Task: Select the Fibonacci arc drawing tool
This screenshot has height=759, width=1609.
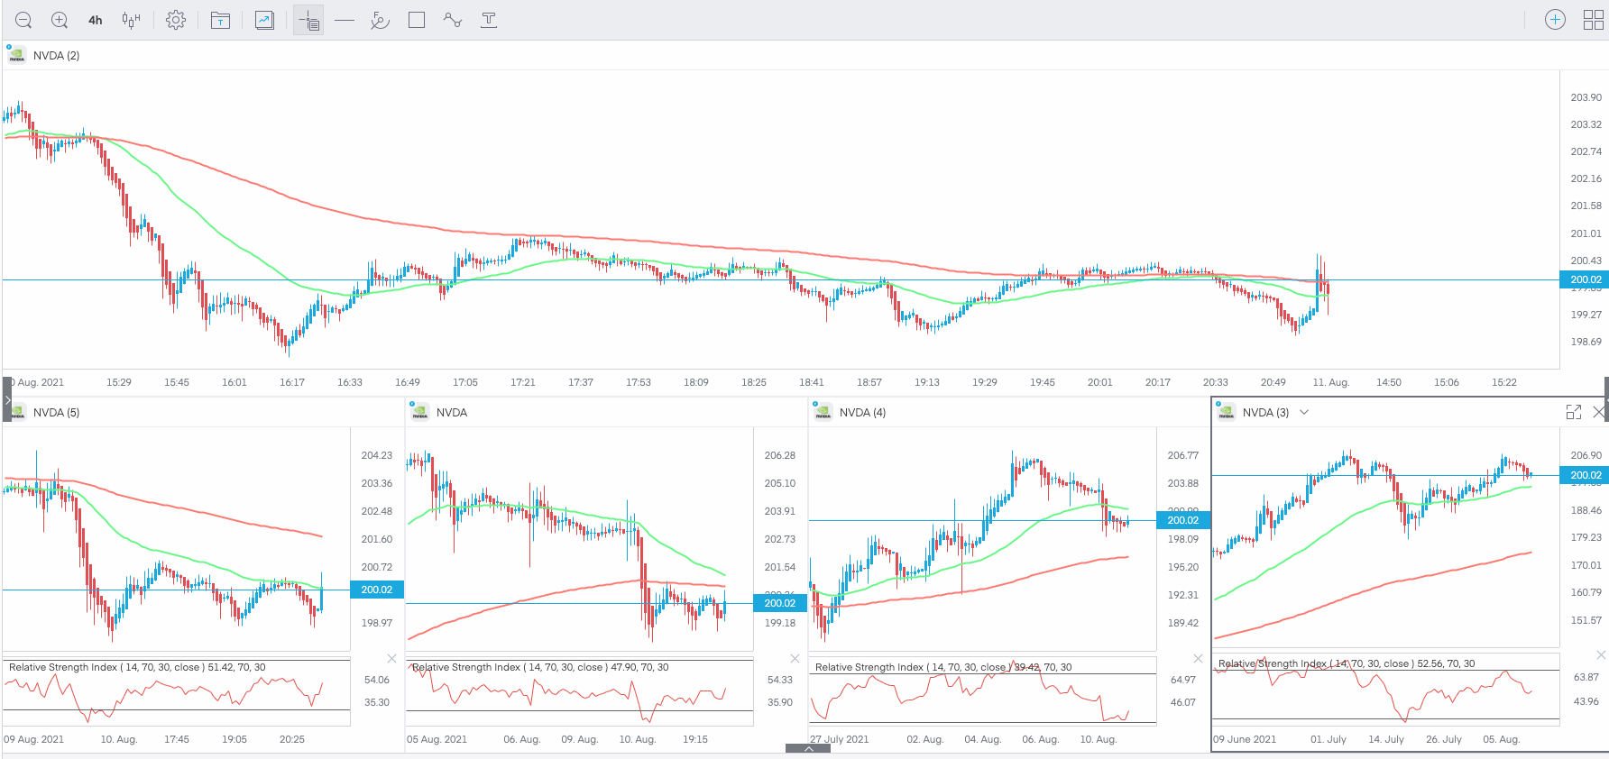Action: click(x=380, y=20)
